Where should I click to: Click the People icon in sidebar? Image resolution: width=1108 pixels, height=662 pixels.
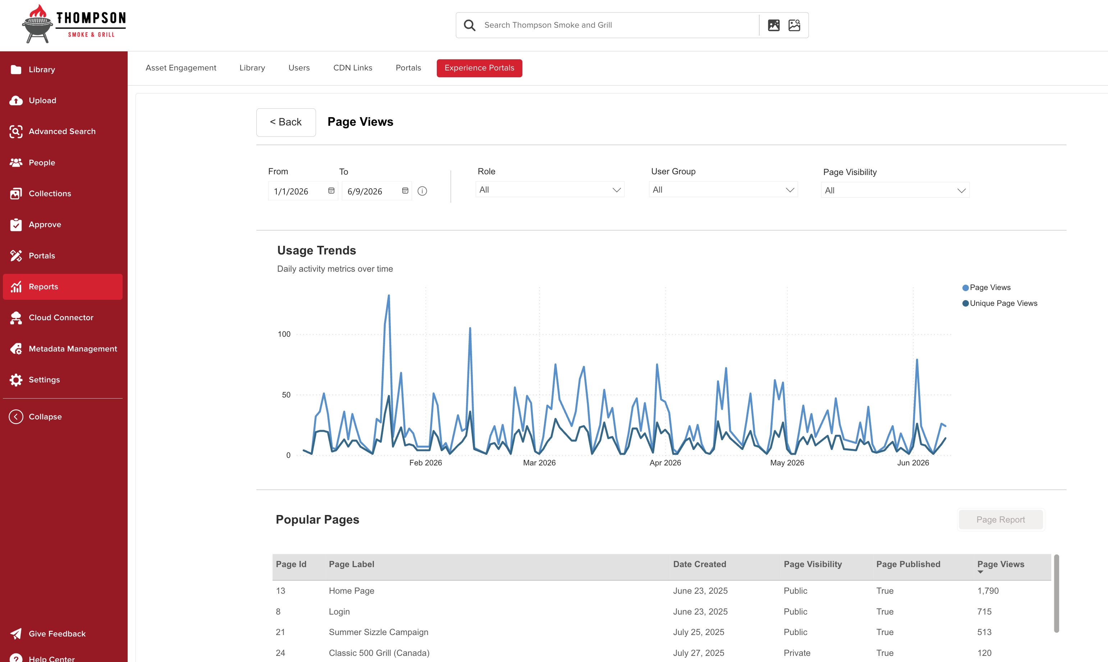[x=16, y=162]
